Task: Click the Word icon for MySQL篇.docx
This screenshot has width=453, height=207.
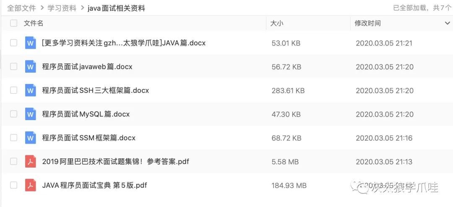Action: 30,114
